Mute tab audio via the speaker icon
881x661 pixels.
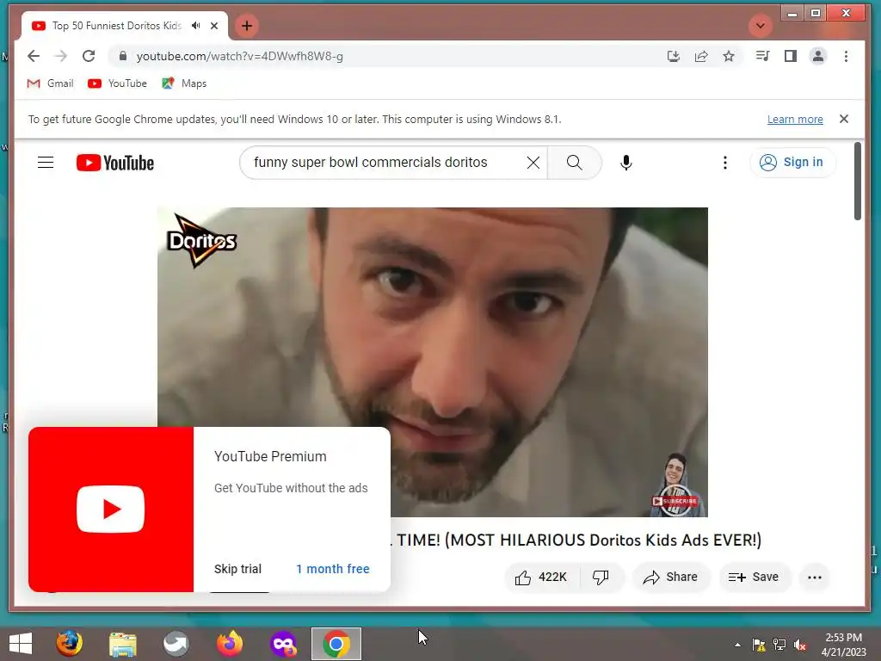(195, 26)
